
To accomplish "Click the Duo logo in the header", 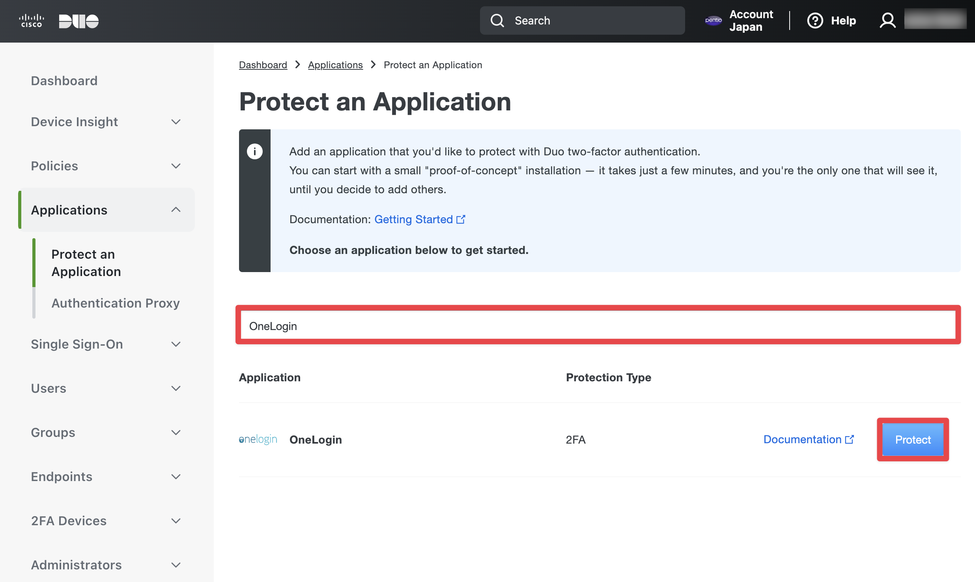I will tap(79, 21).
